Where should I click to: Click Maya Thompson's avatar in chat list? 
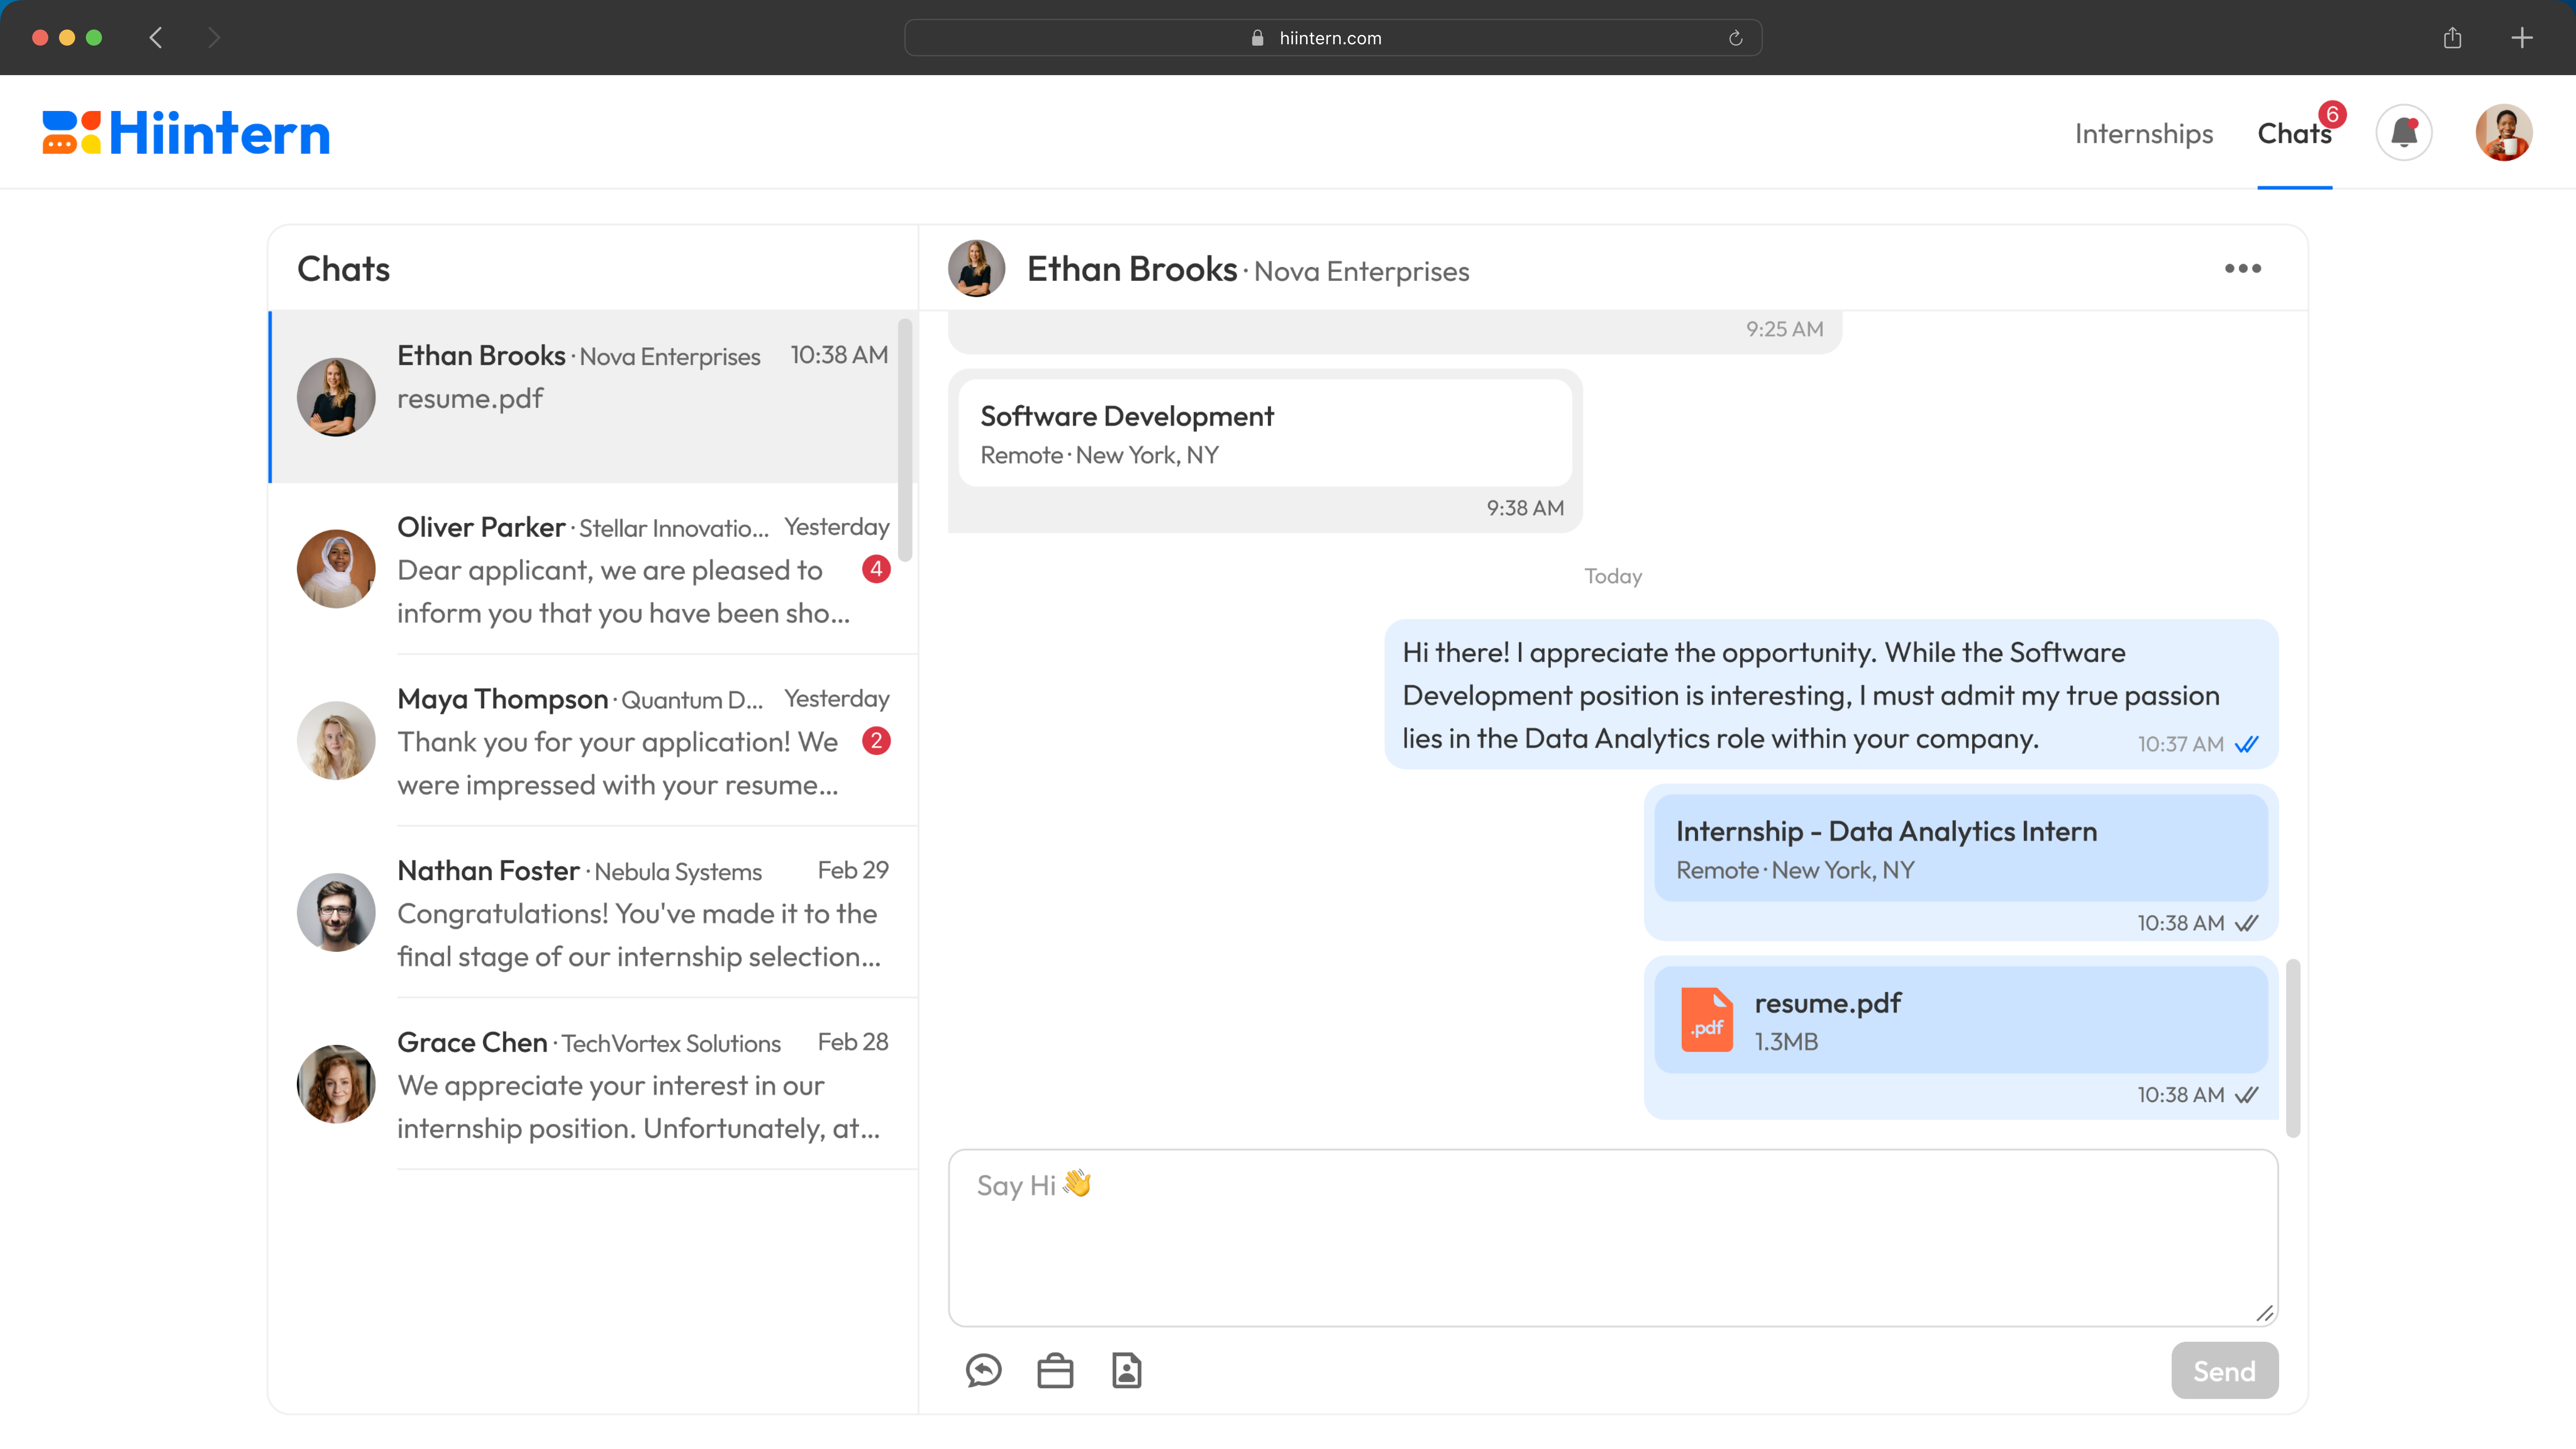point(336,741)
